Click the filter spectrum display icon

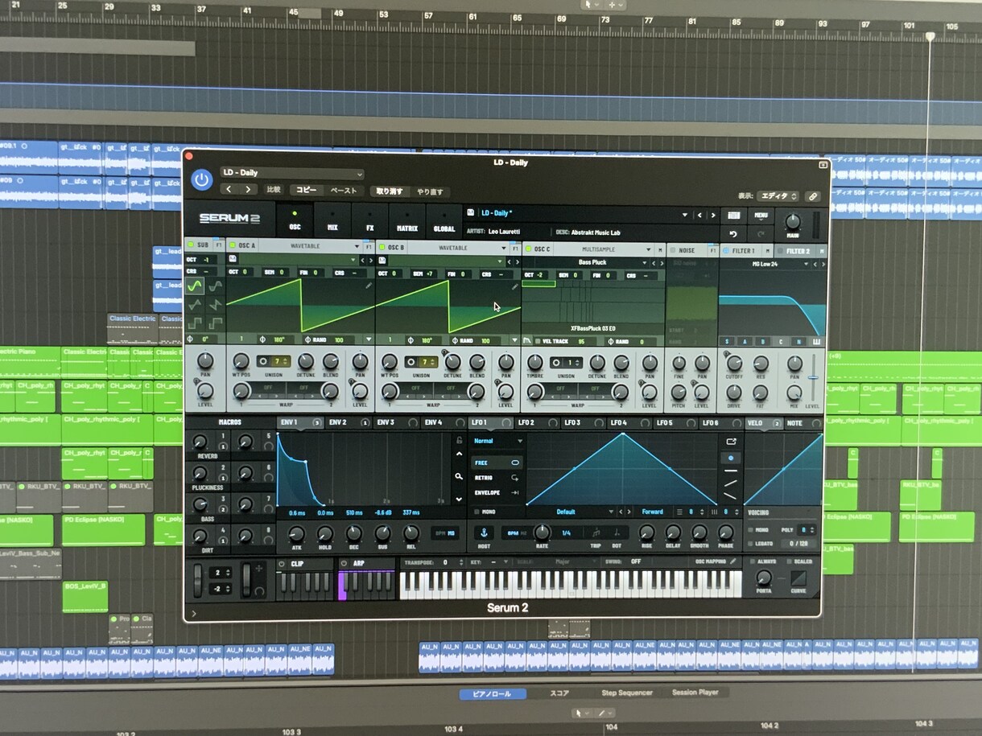point(816,342)
